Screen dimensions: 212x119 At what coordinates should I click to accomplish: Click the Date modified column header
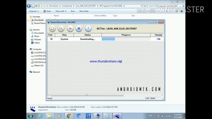[100, 16]
